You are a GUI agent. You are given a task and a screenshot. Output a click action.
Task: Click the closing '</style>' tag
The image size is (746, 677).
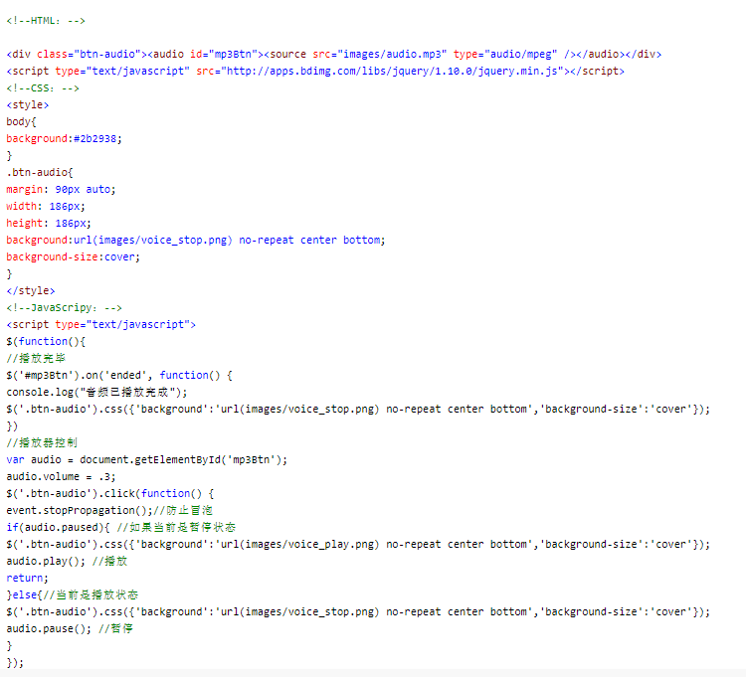31,291
